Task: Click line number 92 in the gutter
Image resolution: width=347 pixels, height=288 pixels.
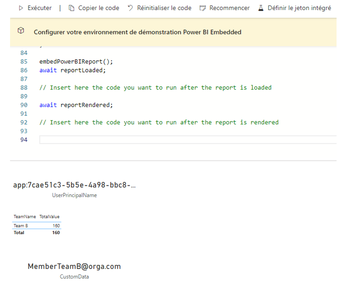Action: pyautogui.click(x=24, y=122)
